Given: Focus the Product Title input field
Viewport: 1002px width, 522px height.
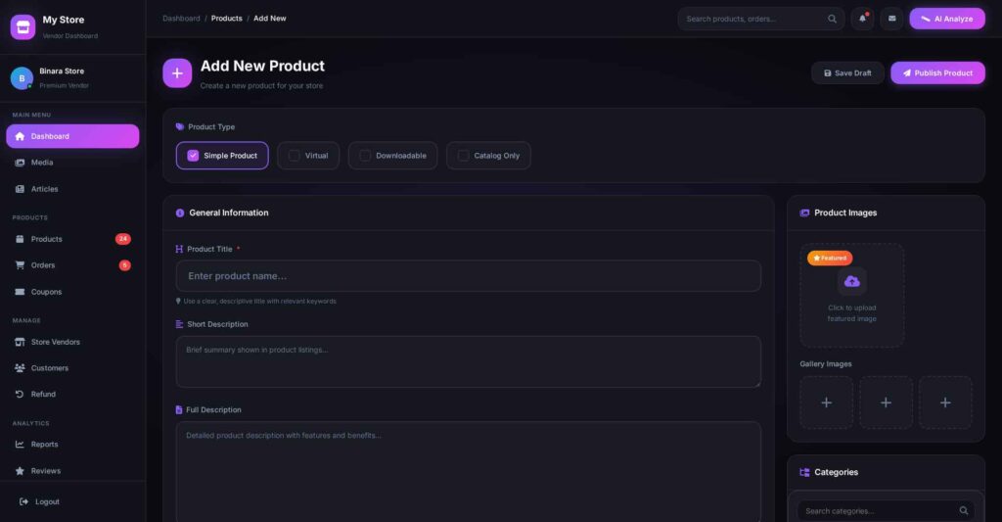Looking at the screenshot, I should [468, 276].
